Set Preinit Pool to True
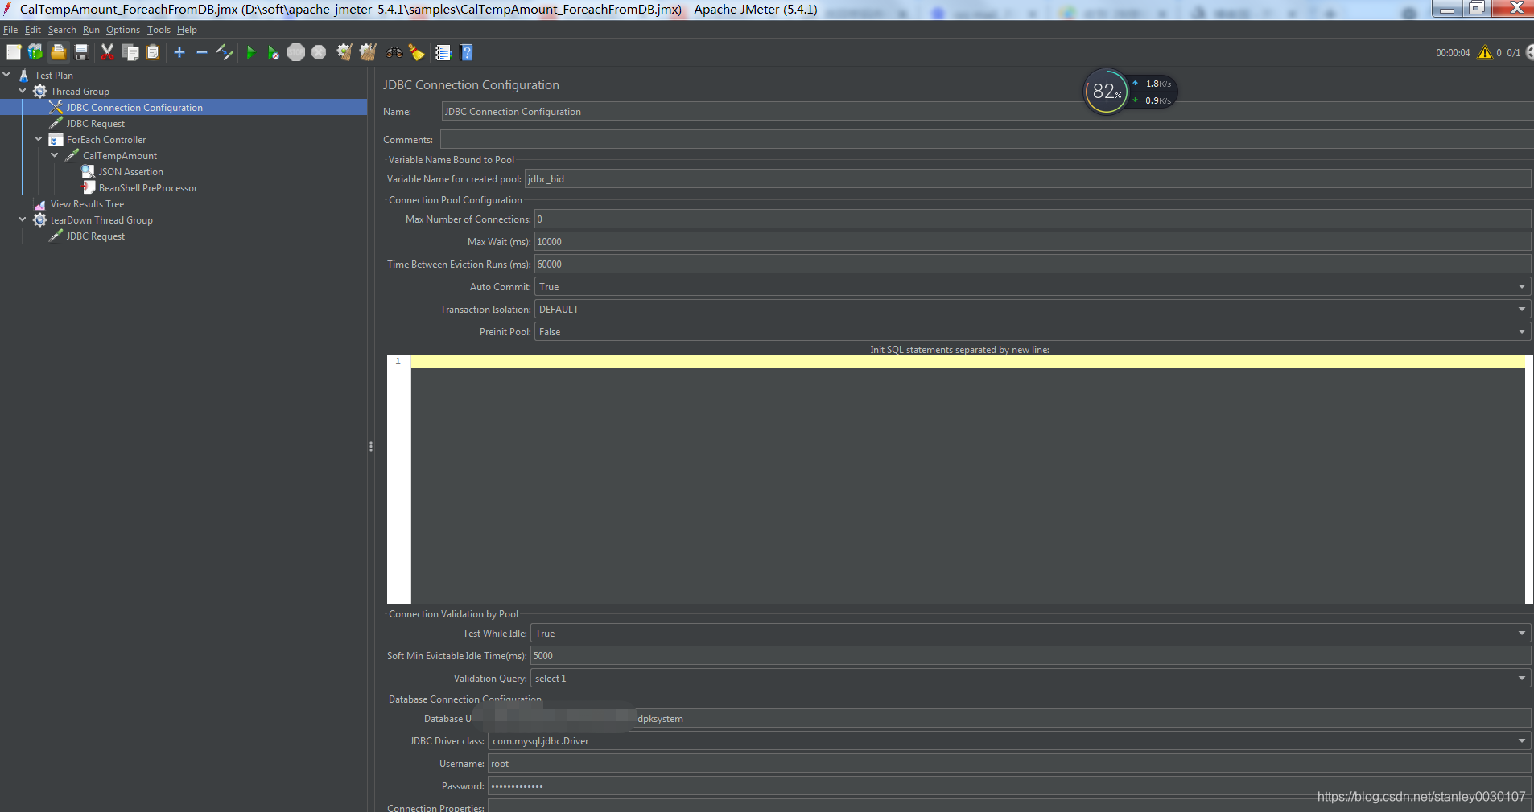Image resolution: width=1534 pixels, height=812 pixels. [1521, 331]
